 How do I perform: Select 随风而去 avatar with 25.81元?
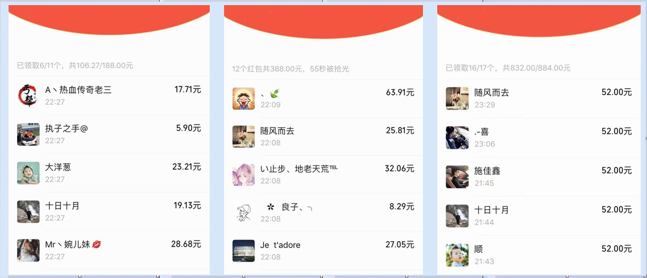tap(243, 136)
